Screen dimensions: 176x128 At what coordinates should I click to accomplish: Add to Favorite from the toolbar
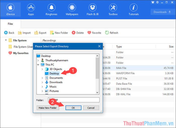click(94, 33)
